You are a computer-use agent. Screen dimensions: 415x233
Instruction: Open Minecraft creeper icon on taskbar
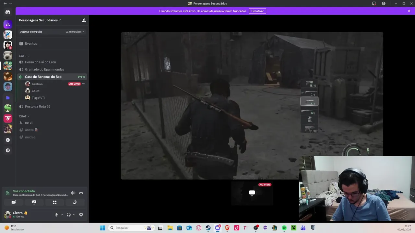[293, 228]
